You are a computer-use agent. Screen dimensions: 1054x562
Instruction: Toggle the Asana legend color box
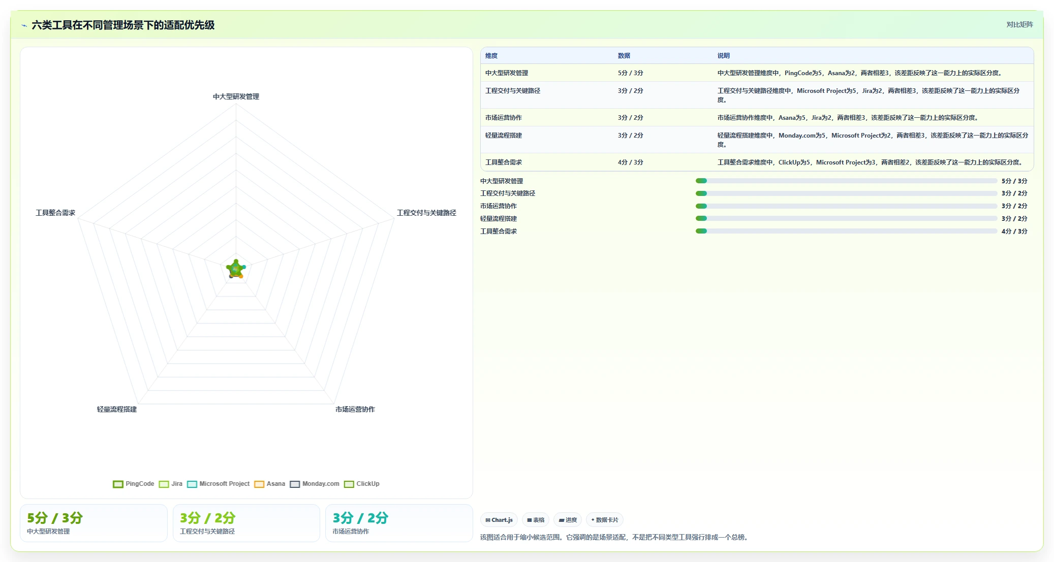click(259, 484)
